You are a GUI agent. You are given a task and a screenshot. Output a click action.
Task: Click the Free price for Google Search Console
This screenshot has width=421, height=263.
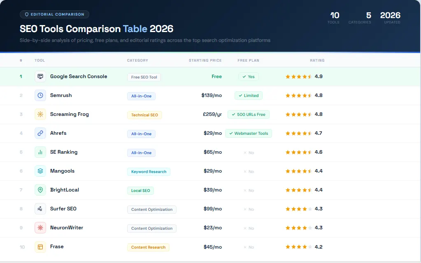[217, 77]
